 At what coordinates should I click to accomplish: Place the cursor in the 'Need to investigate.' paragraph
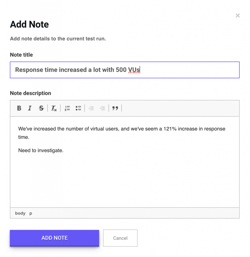click(41, 150)
